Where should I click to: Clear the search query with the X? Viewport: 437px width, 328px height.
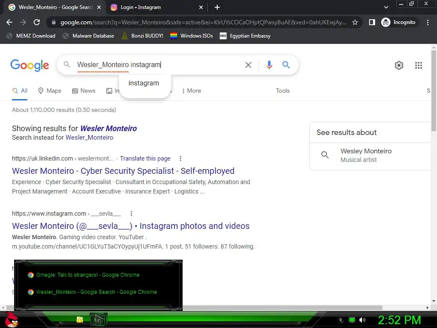coord(248,65)
